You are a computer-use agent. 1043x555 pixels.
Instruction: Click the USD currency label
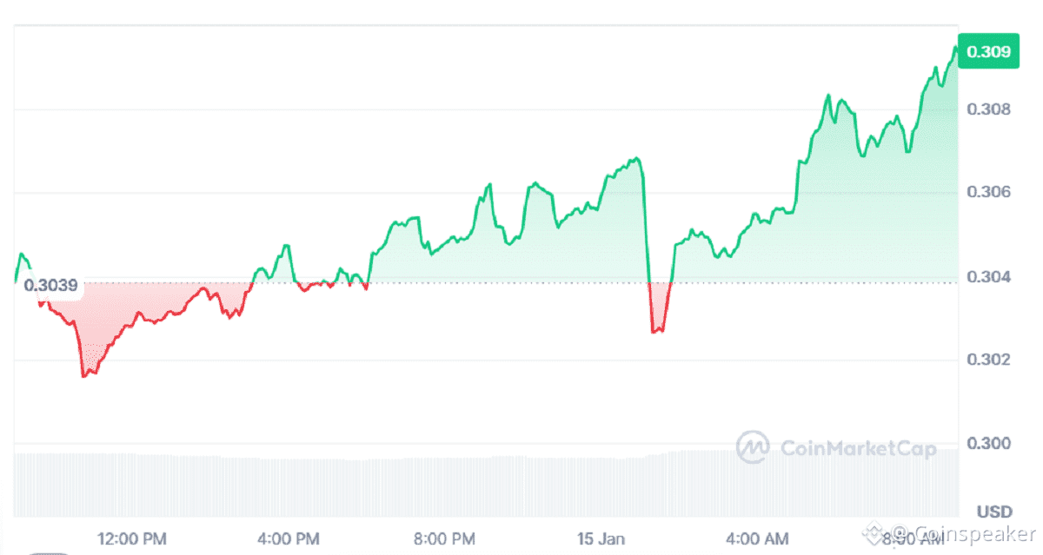993,510
